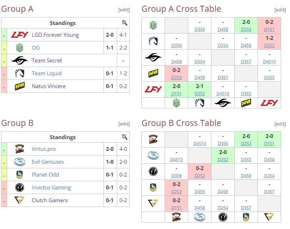Click the Natus Vincere logo in Group A standings
The height and width of the screenshot is (229, 290).
click(x=19, y=86)
